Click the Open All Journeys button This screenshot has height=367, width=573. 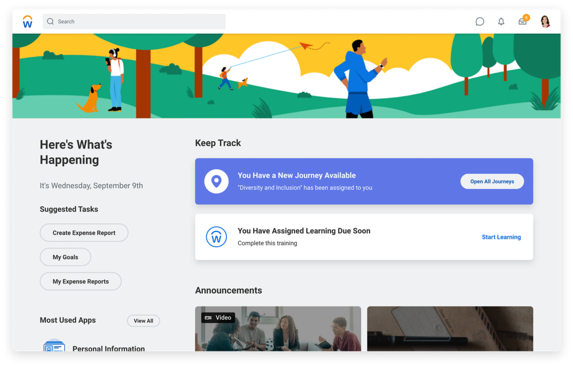tap(492, 182)
